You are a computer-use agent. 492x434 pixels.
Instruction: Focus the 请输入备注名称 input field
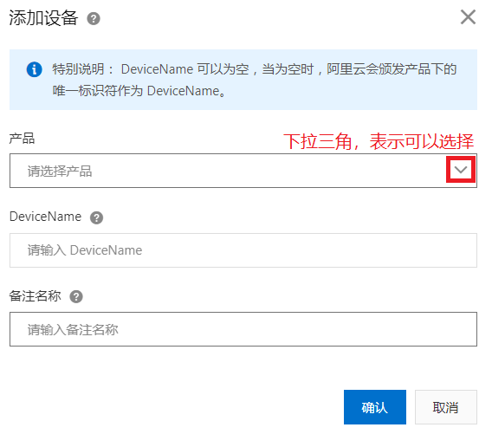(243, 329)
